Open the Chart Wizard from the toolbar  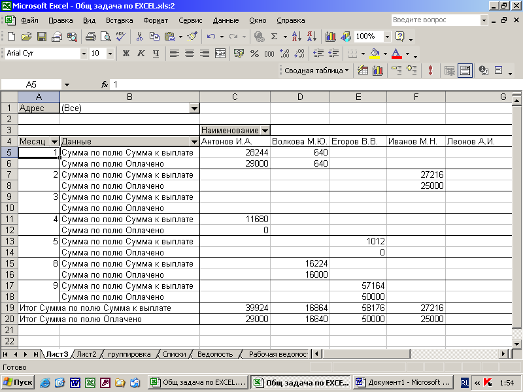point(330,37)
